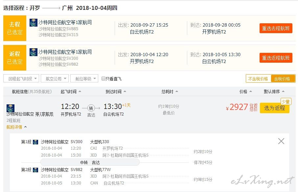Screen dimensions: 298x192
Task: Click airline logo beside 第1段 SV300
Action: 35,142
